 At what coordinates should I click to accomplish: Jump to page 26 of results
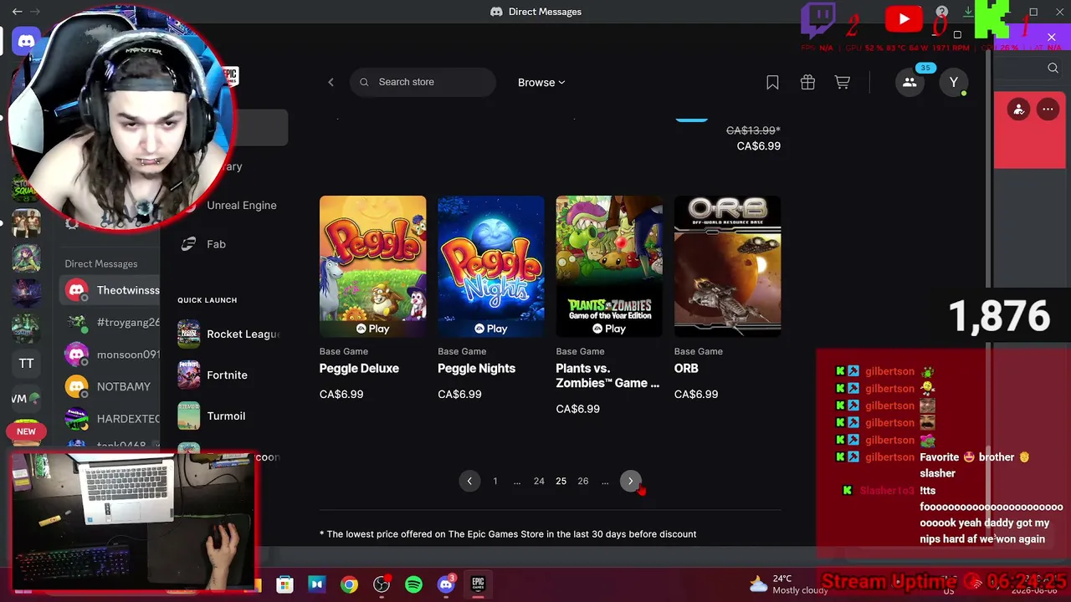click(583, 481)
